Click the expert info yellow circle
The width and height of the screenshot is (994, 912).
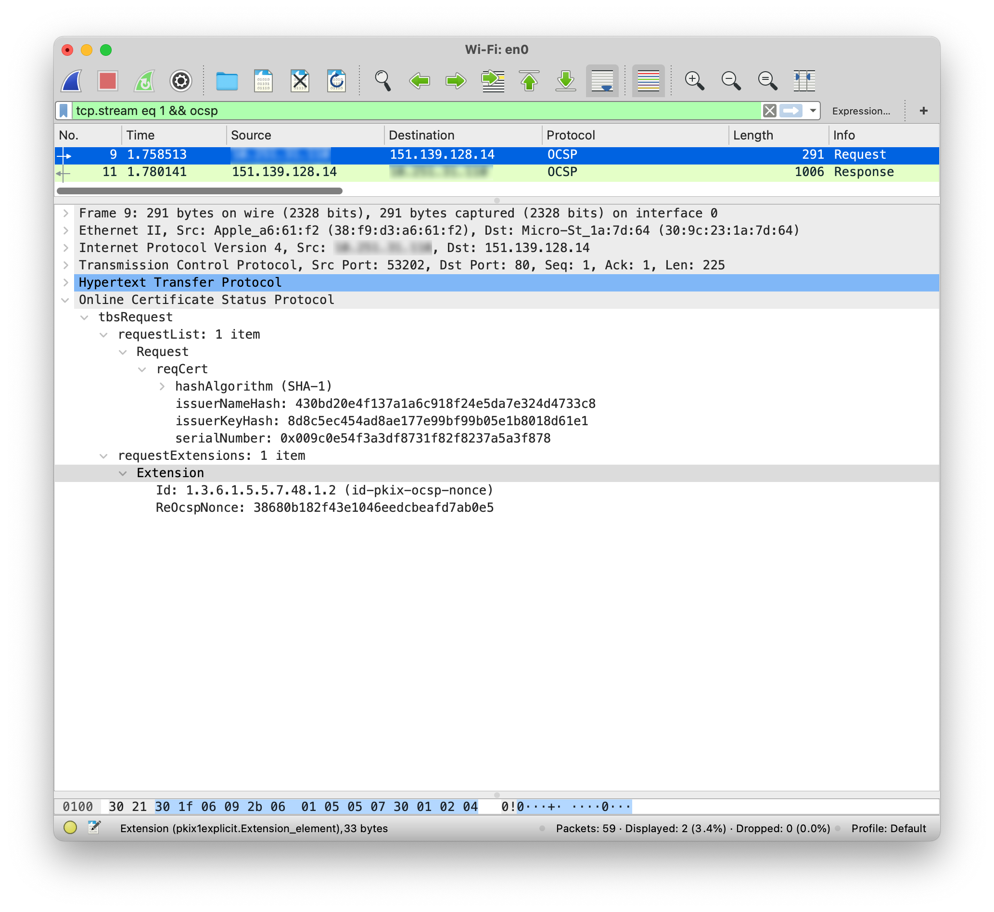pos(70,828)
